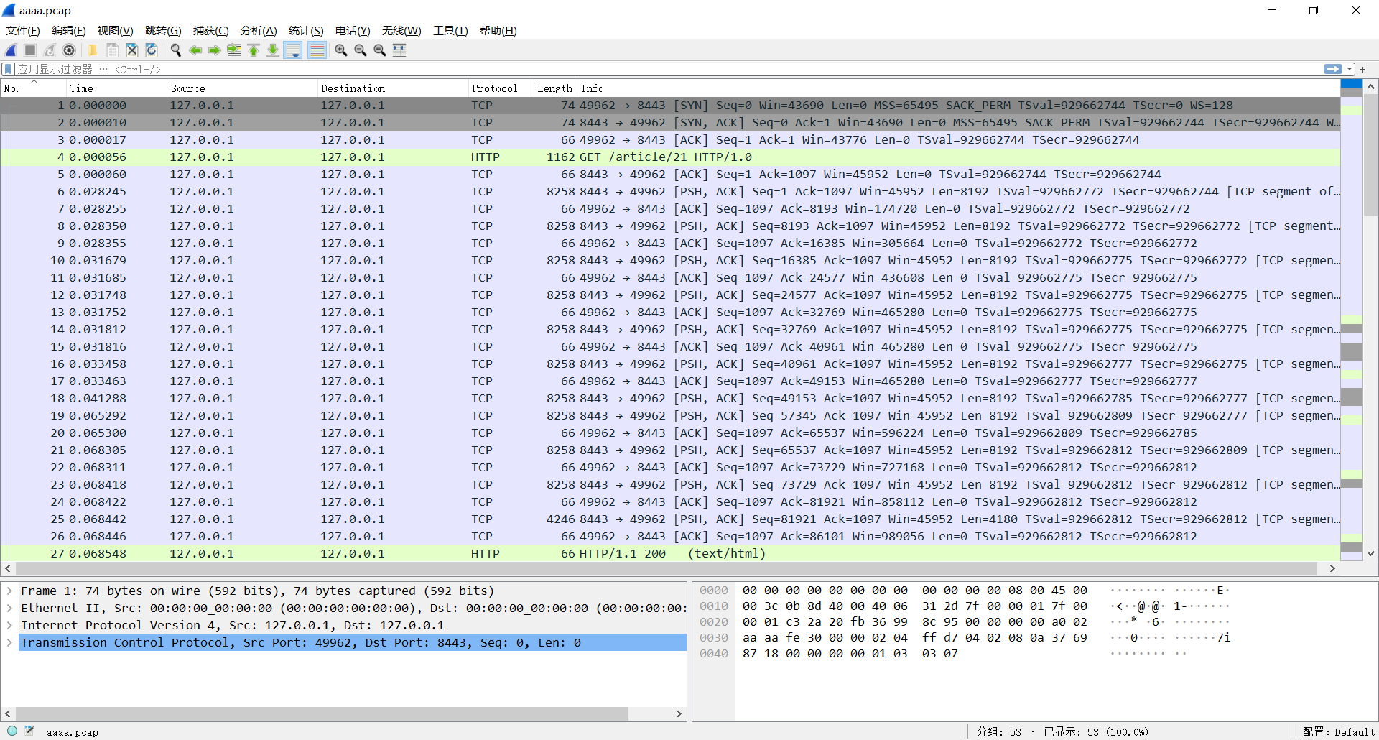Reload the capture file
1379x740 pixels.
coord(152,50)
